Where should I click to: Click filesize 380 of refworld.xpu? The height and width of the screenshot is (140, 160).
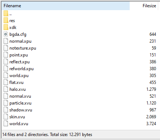[153, 69]
